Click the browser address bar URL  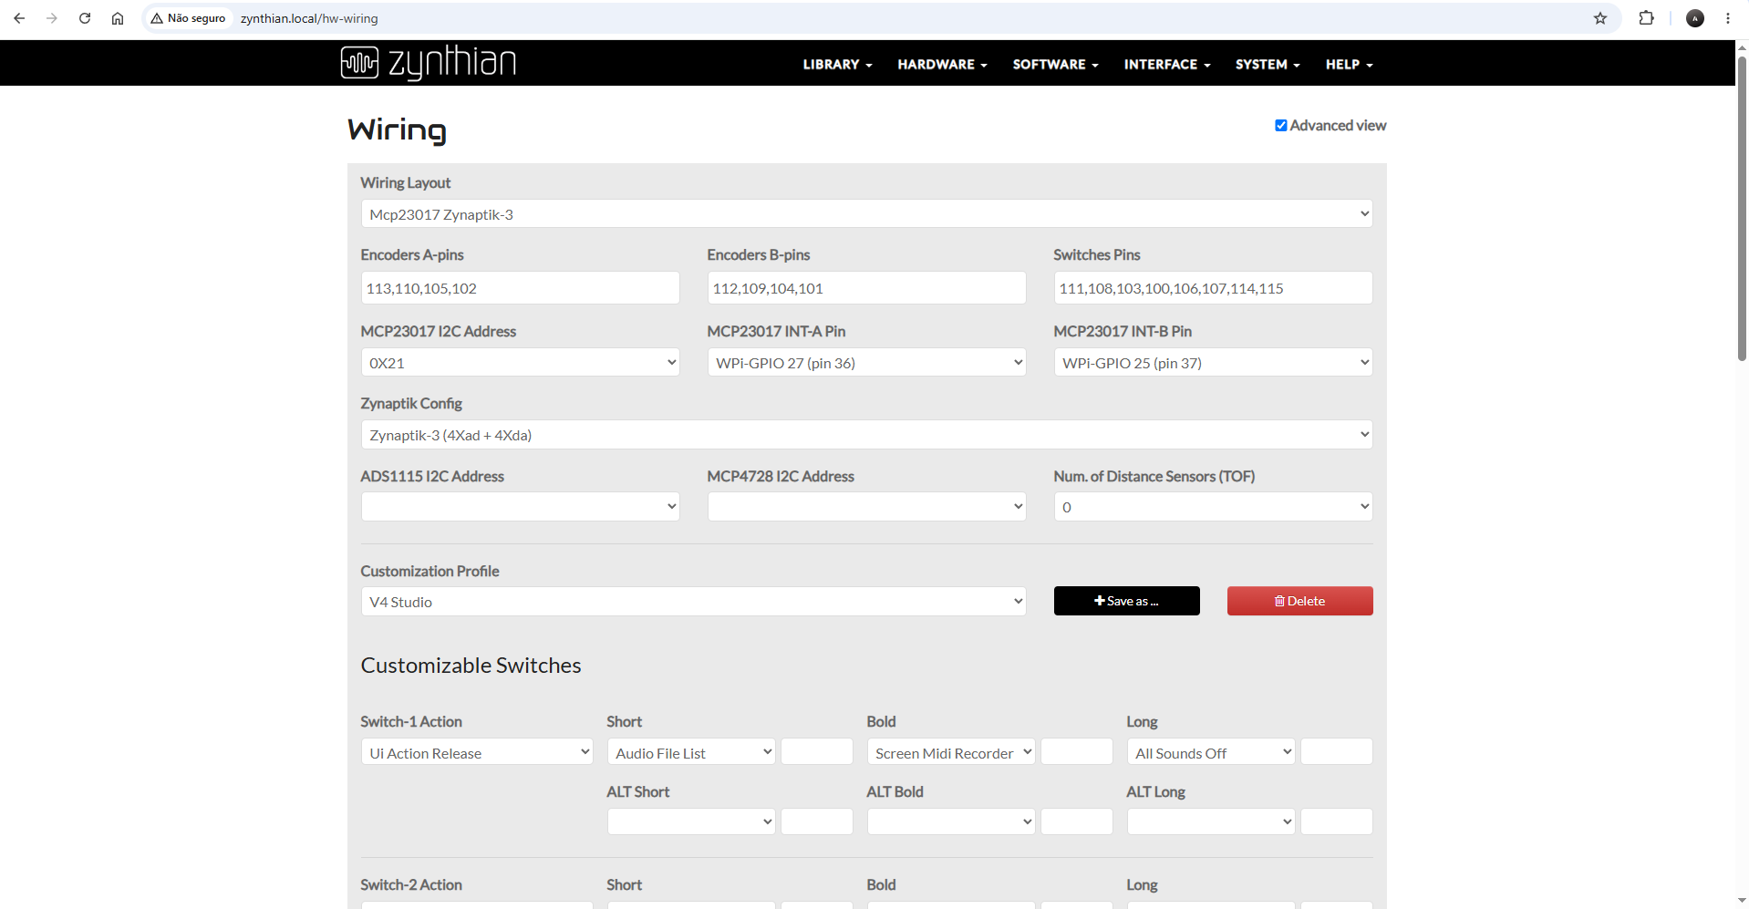309,18
